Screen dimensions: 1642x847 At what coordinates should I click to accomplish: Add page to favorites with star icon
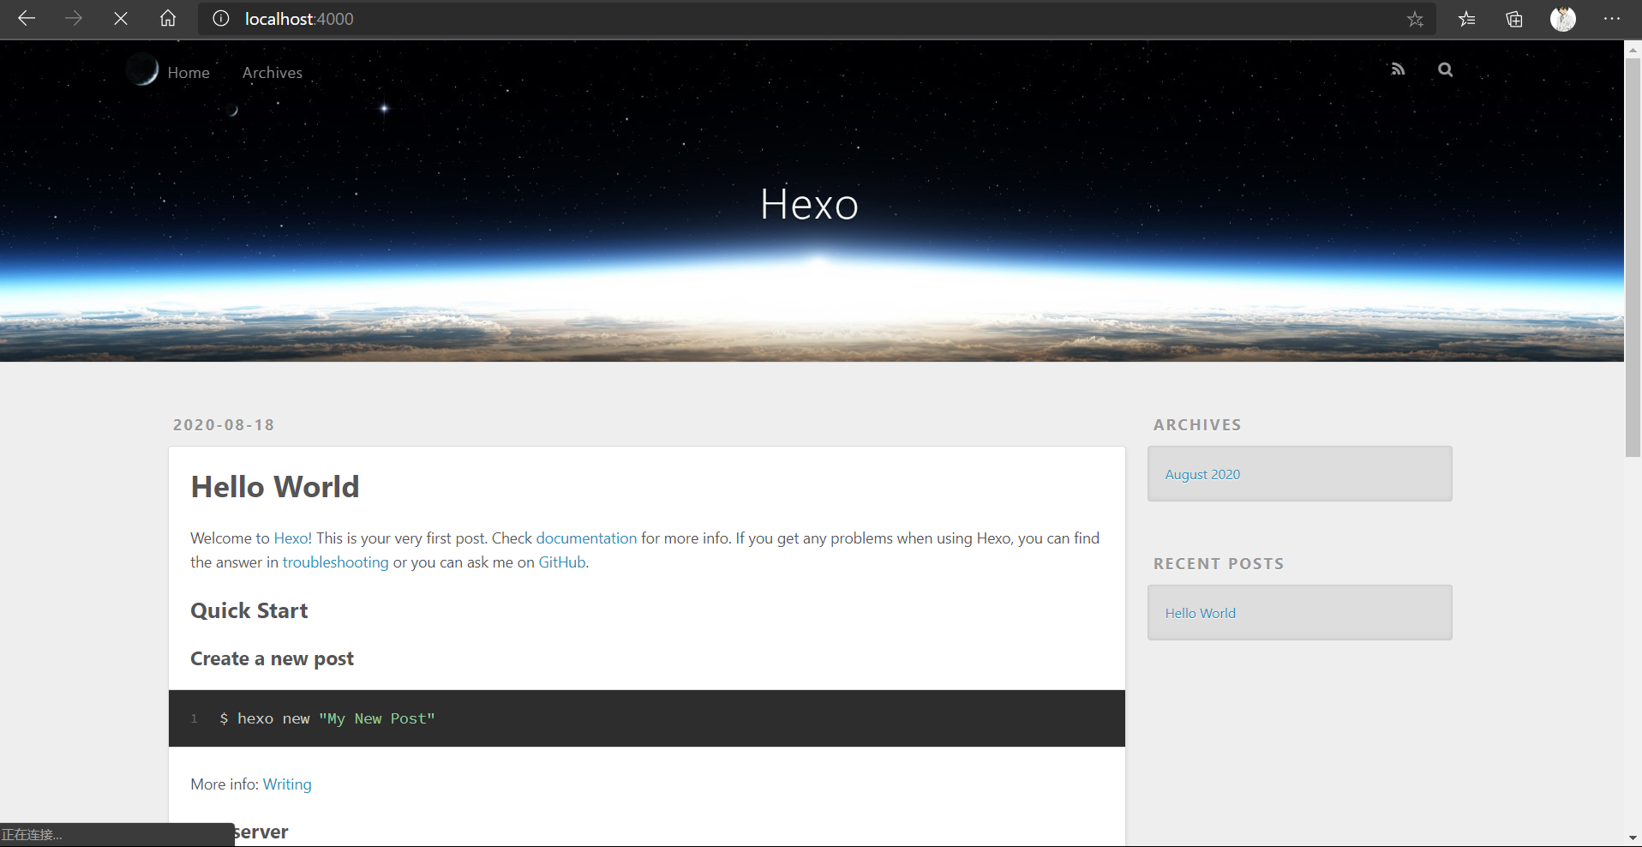[x=1415, y=19]
